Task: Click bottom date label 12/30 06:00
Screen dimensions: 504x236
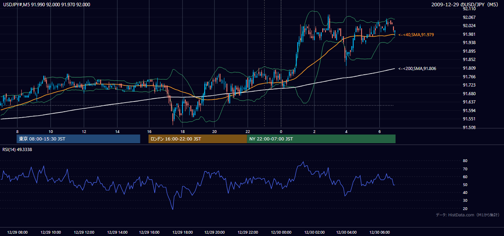Action: tap(379, 232)
